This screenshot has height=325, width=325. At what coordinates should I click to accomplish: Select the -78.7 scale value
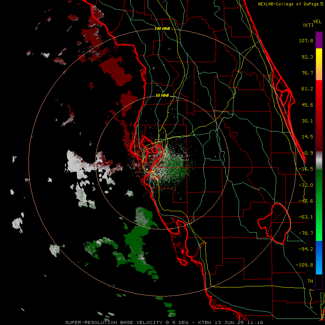[x=306, y=233]
